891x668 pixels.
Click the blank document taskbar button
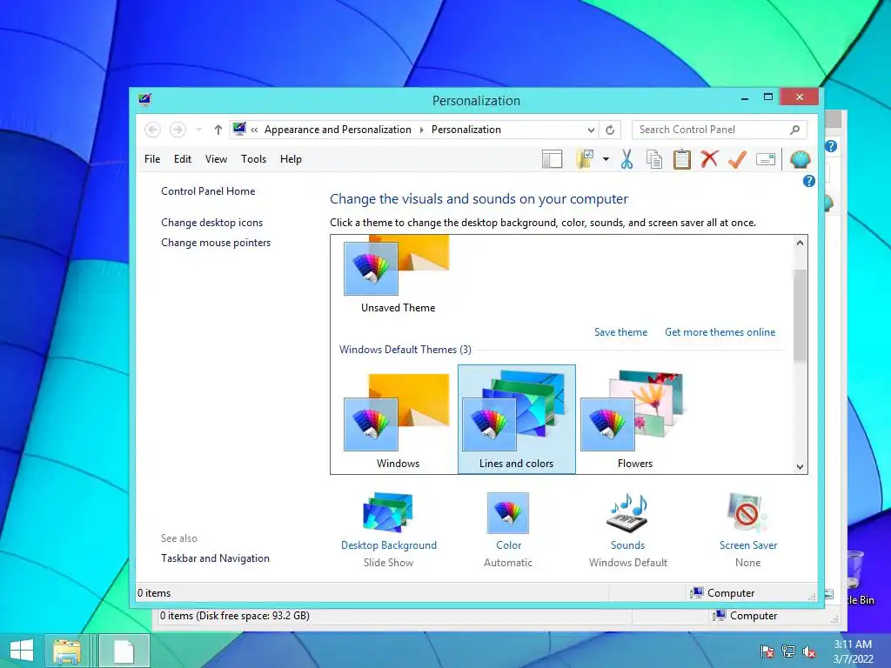[124, 651]
